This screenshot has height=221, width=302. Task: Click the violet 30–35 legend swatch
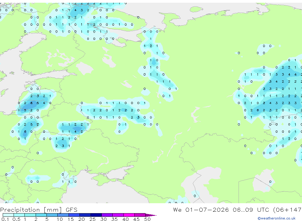tap(107, 215)
